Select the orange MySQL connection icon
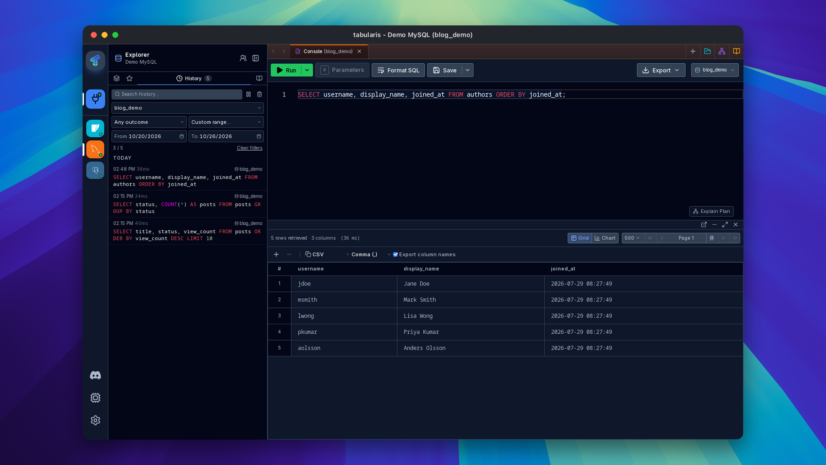This screenshot has width=826, height=465. [x=95, y=149]
